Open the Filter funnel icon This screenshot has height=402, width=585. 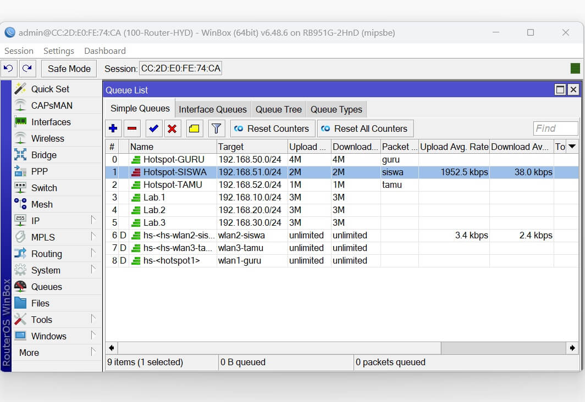[x=217, y=129]
